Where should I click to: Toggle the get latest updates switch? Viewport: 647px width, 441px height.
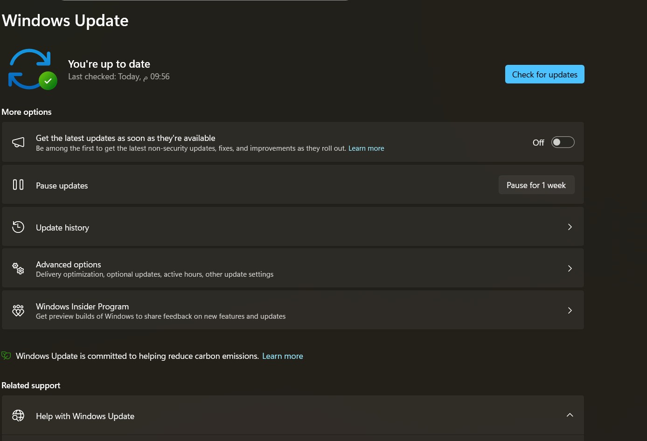tap(563, 142)
